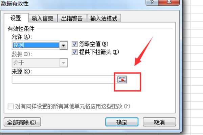The height and width of the screenshot is (135, 203).
Task: Click the spreadsheet cells right of dialog
Action: (193, 67)
